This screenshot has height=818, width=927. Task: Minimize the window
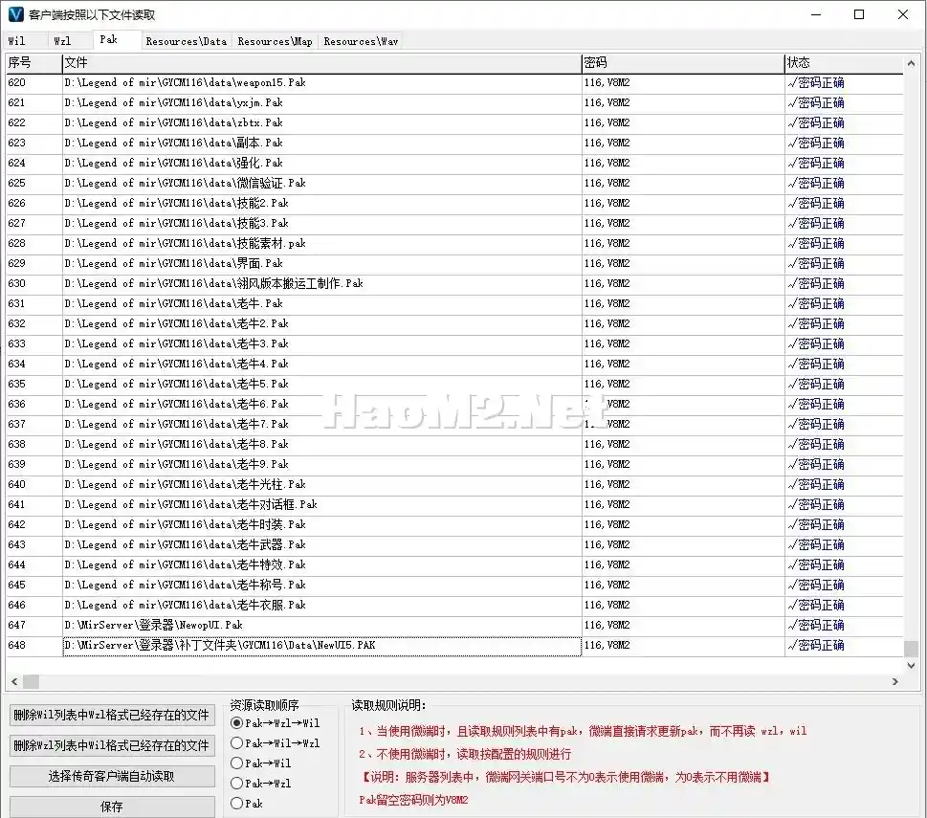point(816,14)
